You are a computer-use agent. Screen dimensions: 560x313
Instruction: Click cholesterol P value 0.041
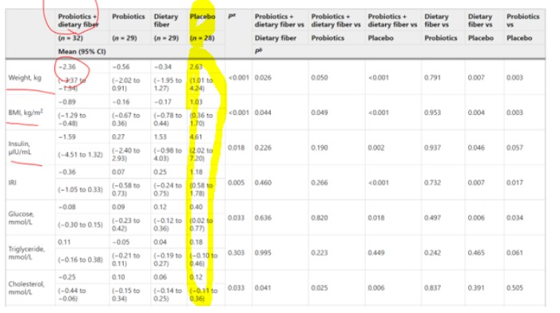pos(263,287)
